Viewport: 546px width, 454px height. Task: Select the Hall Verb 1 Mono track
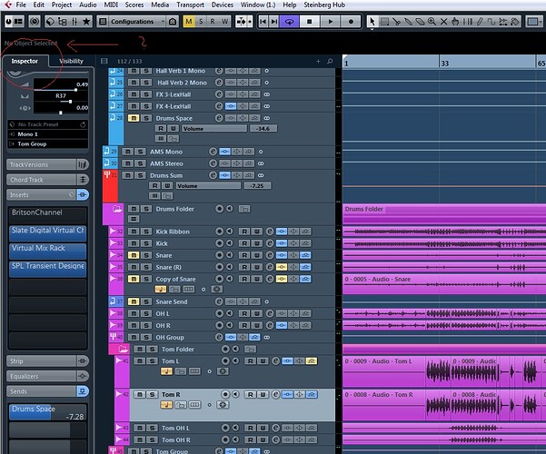click(181, 71)
